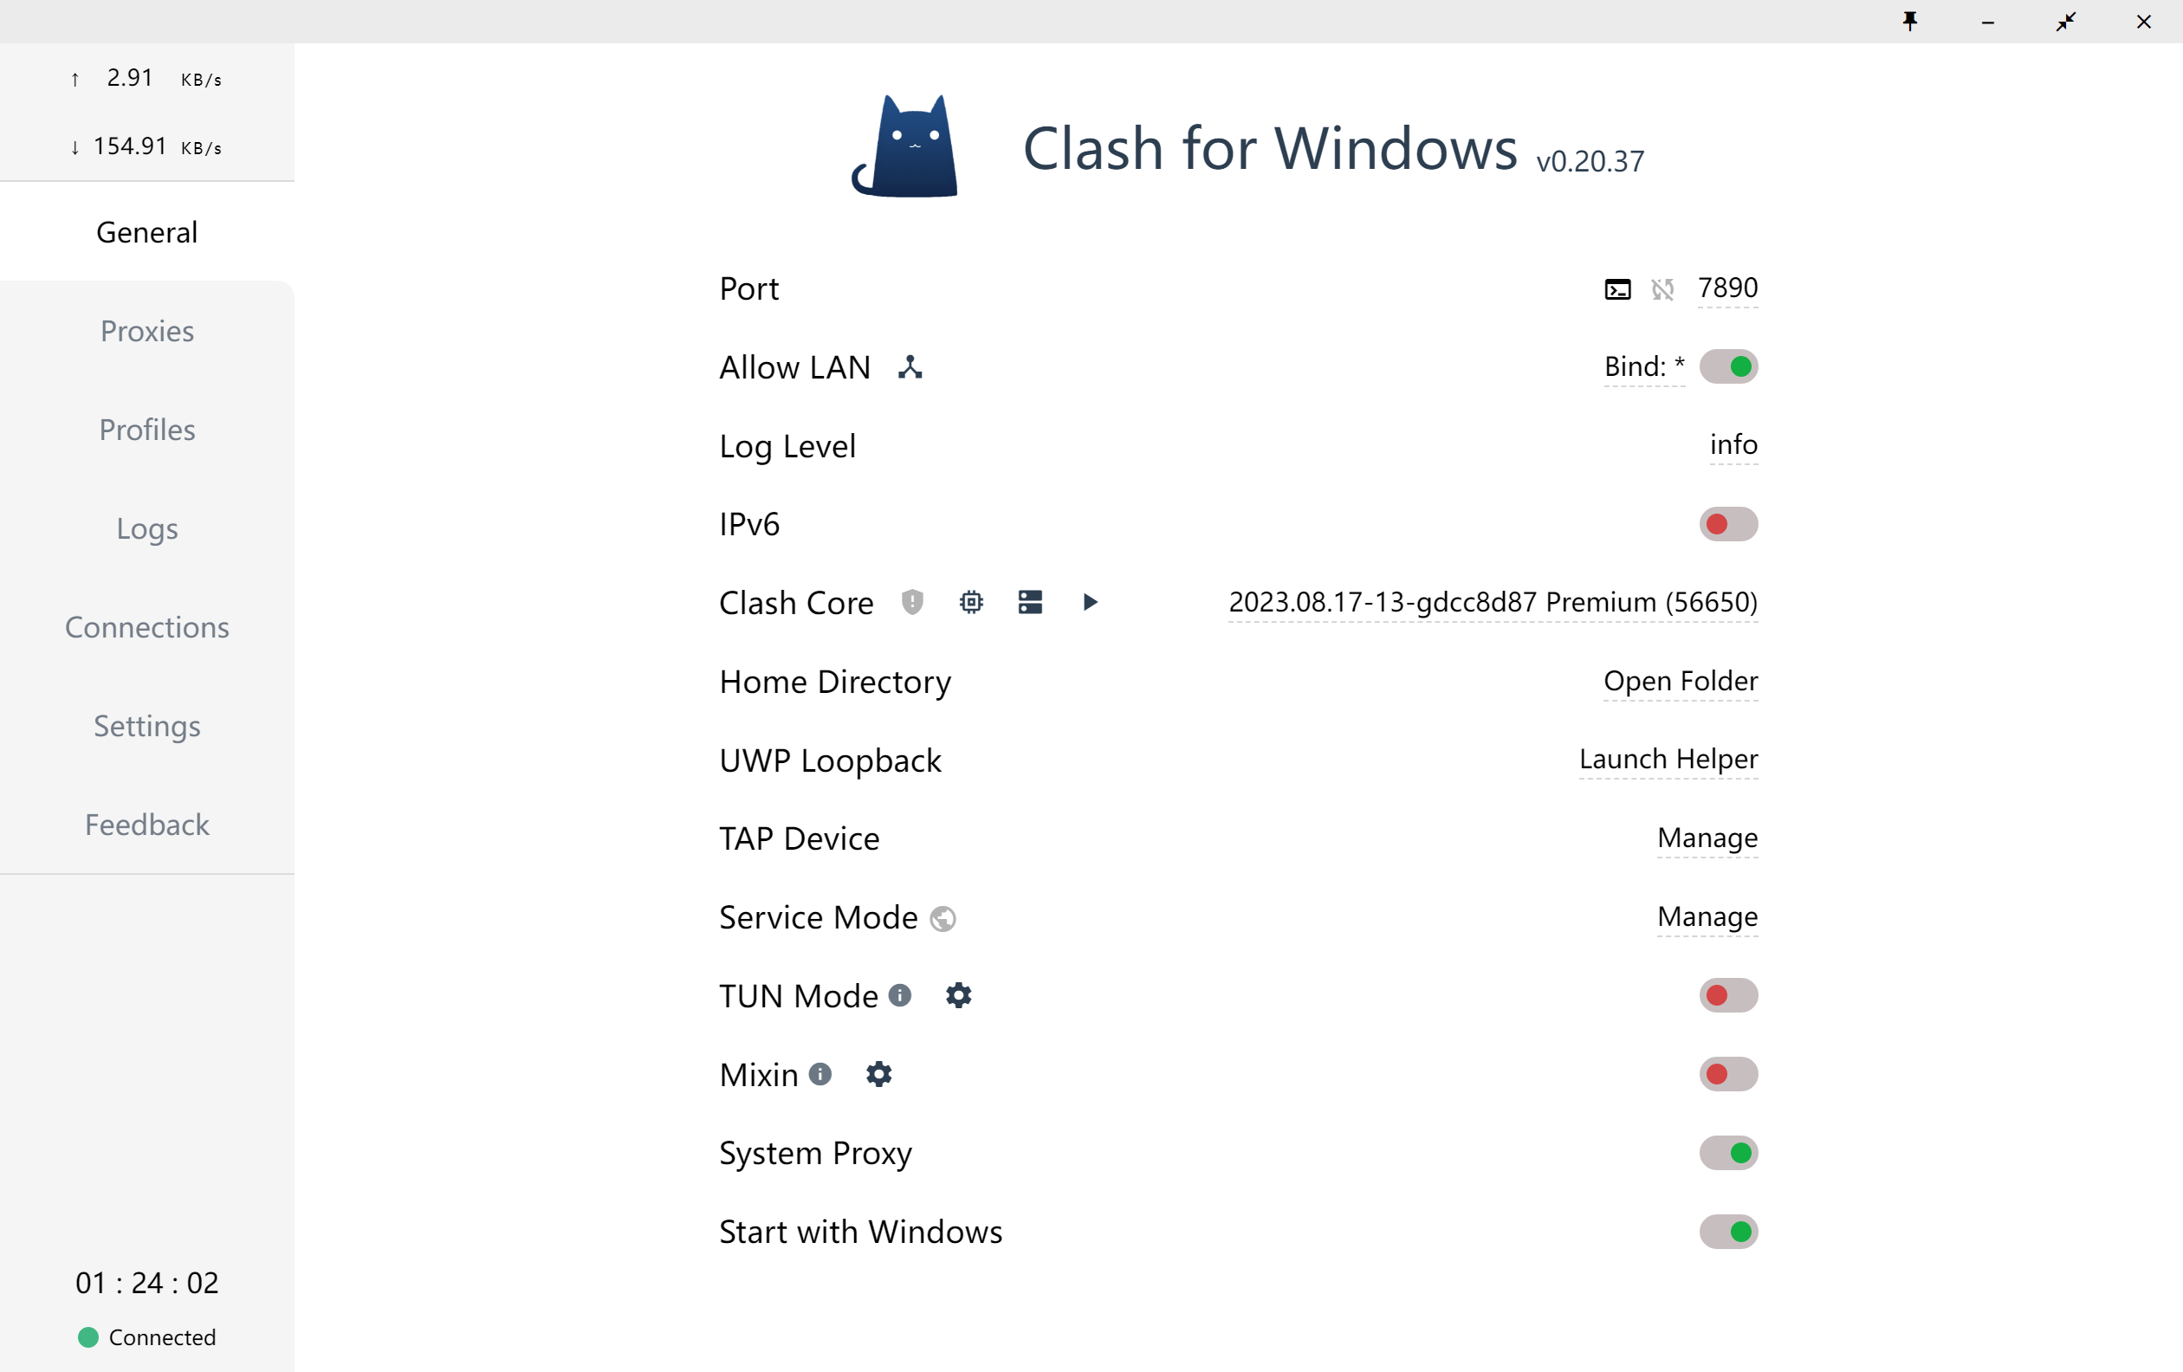Viewport: 2183px width, 1372px height.
Task: Open the terminal icon next to Port
Action: (1617, 289)
